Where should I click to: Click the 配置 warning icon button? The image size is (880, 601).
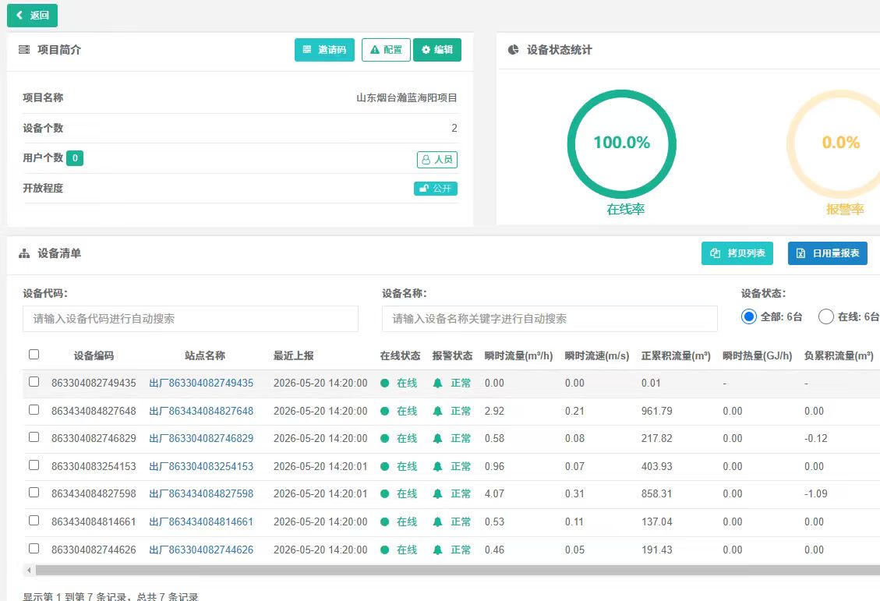[x=386, y=50]
